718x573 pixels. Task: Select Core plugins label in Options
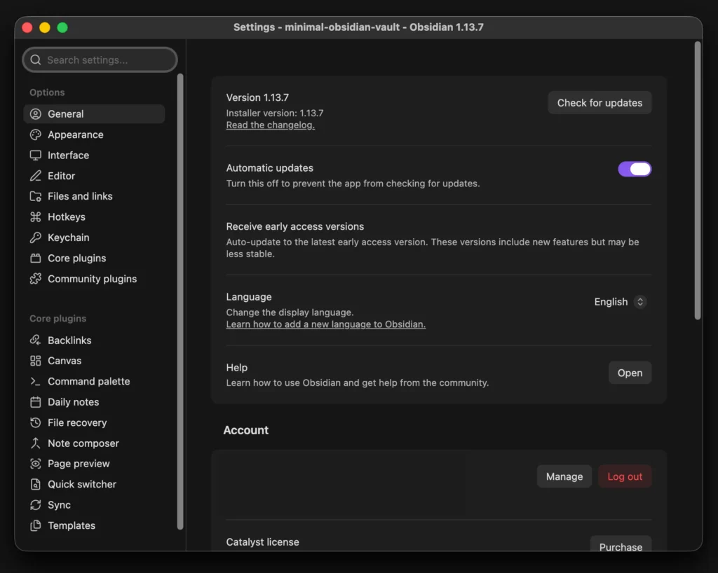pos(76,258)
